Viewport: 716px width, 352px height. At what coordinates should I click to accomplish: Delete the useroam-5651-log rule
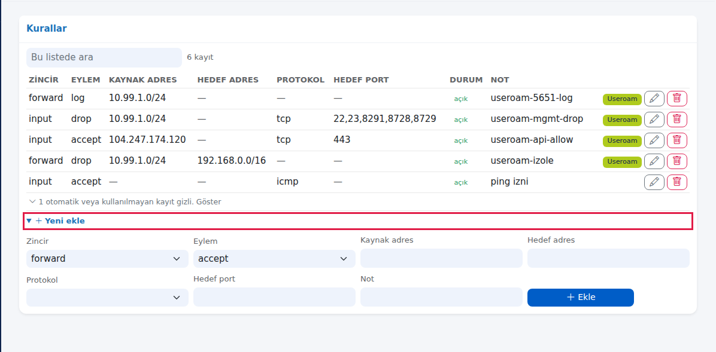coord(676,99)
